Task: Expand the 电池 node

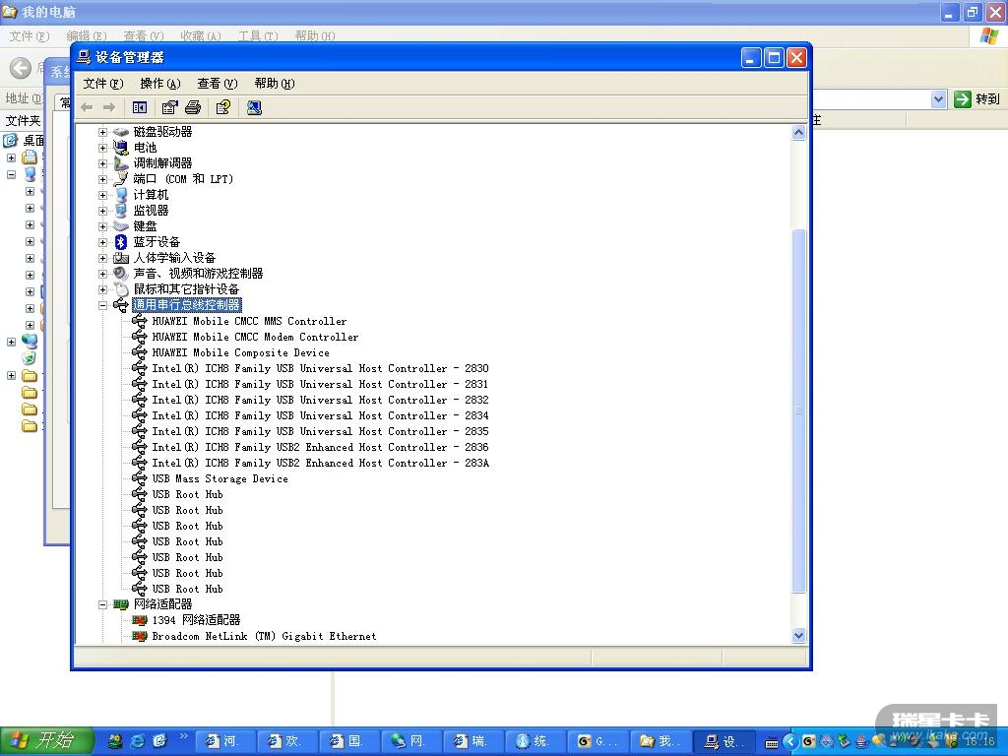Action: [102, 148]
